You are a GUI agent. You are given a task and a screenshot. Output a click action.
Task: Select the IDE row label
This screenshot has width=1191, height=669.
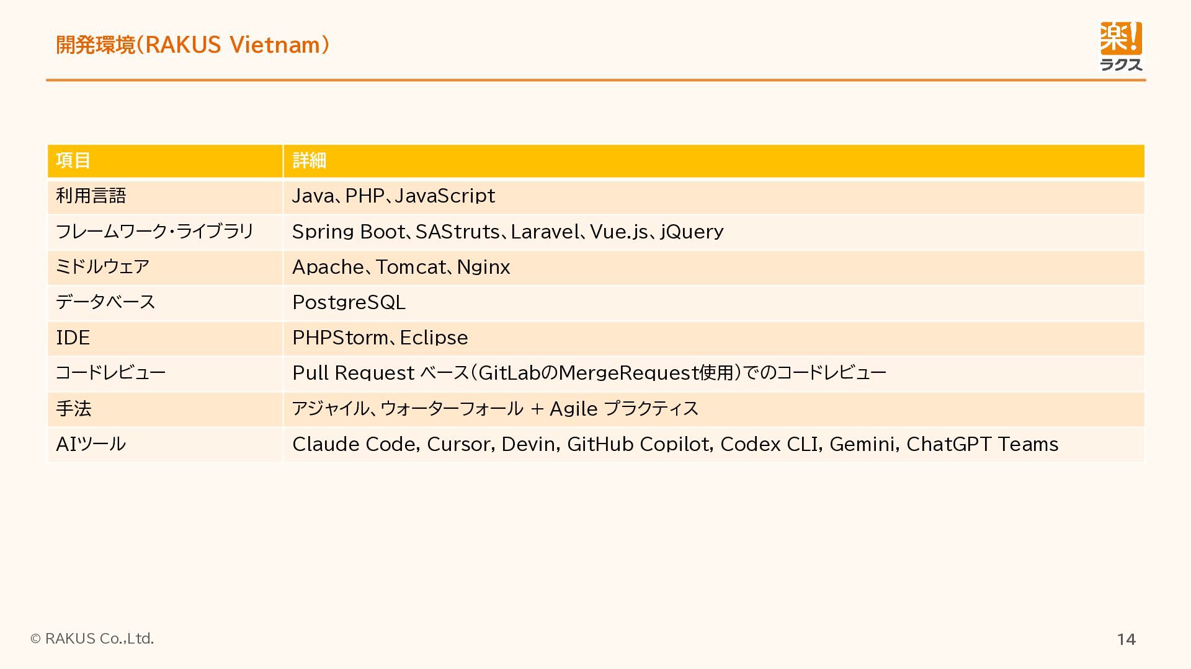(73, 338)
